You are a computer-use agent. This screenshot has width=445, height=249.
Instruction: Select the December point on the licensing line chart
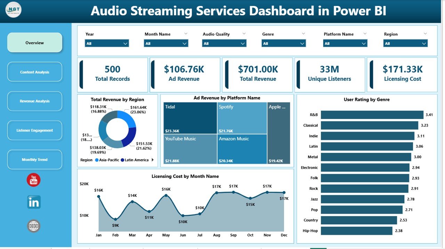(x=284, y=192)
